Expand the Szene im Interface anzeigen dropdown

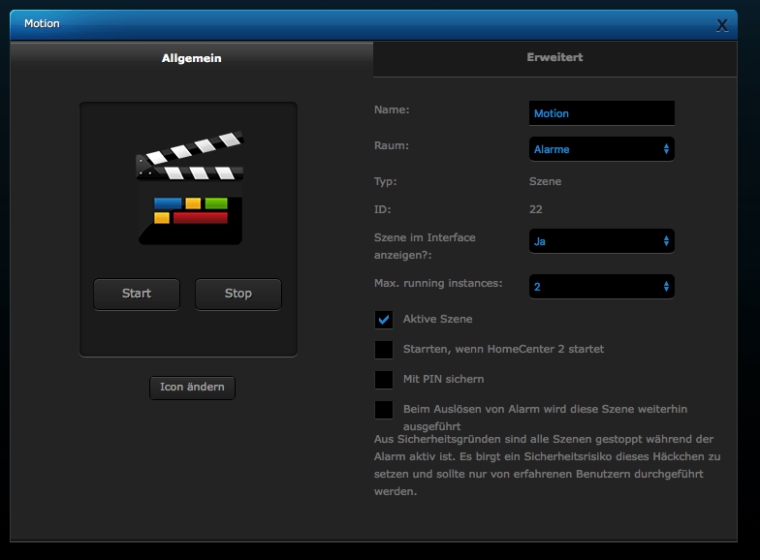pos(601,240)
